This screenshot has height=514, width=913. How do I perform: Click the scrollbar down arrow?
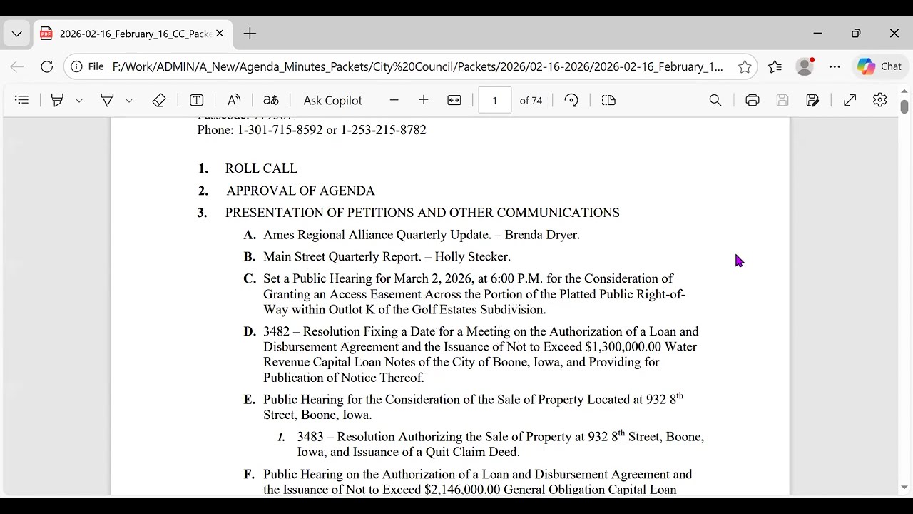pyautogui.click(x=904, y=488)
